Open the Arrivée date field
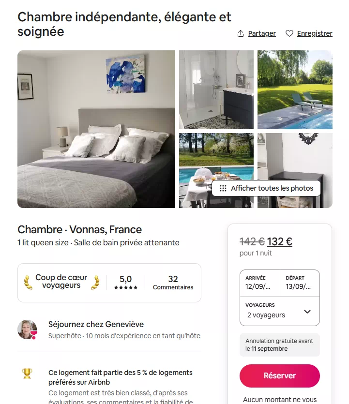Viewport: 349px width, 404px height. (x=260, y=283)
